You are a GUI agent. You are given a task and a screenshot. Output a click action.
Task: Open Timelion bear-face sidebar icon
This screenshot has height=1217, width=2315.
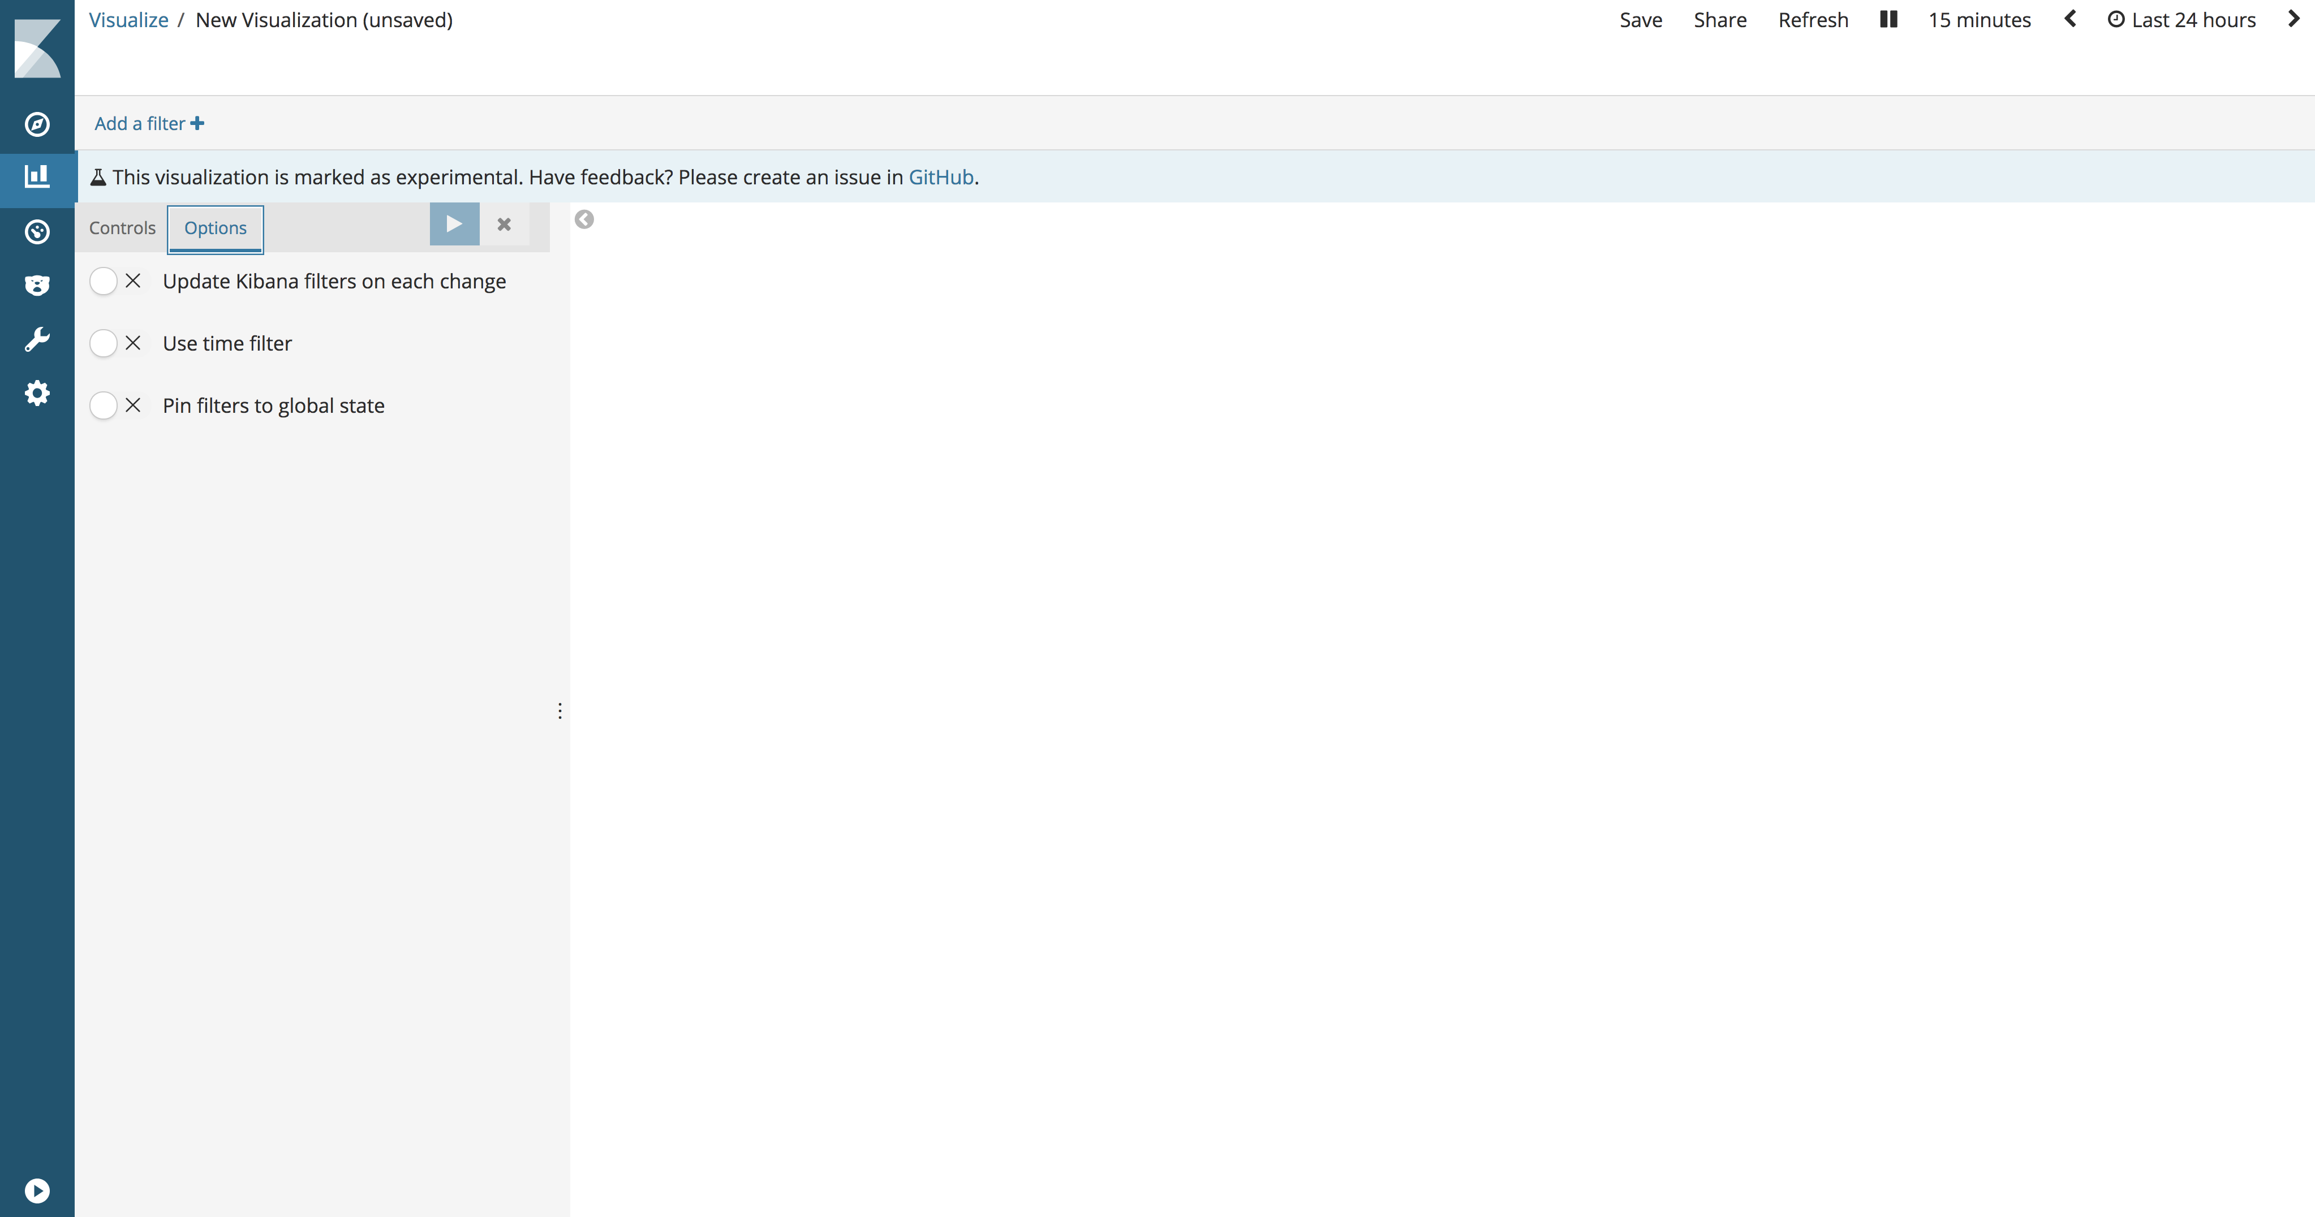(x=37, y=286)
